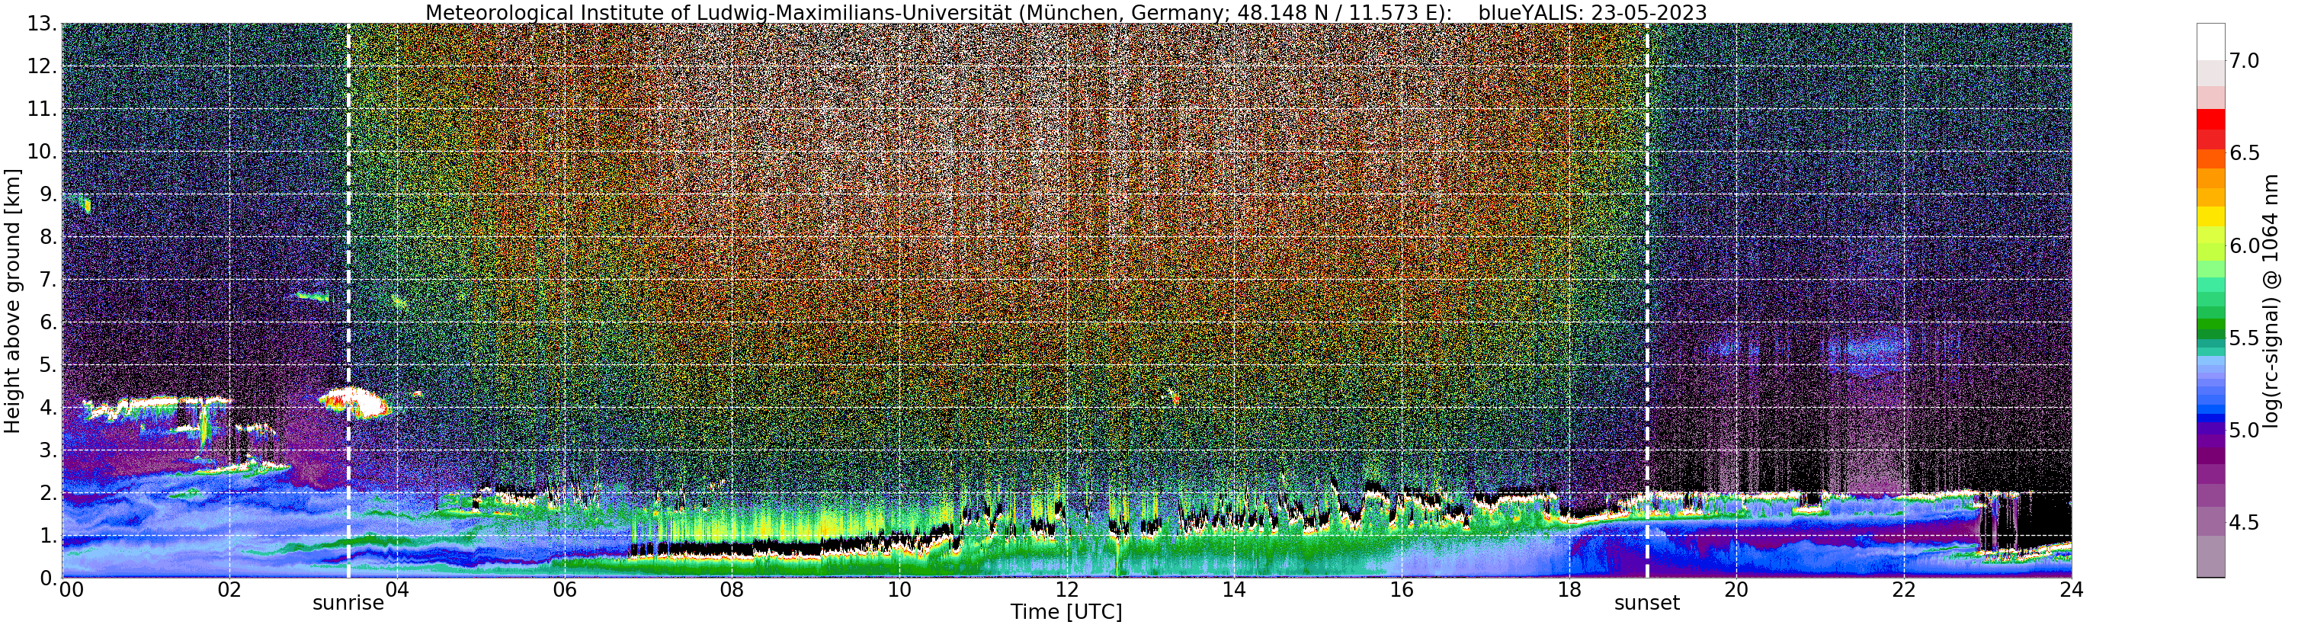
Task: Click the time axis tick '02'
Action: [x=229, y=588]
